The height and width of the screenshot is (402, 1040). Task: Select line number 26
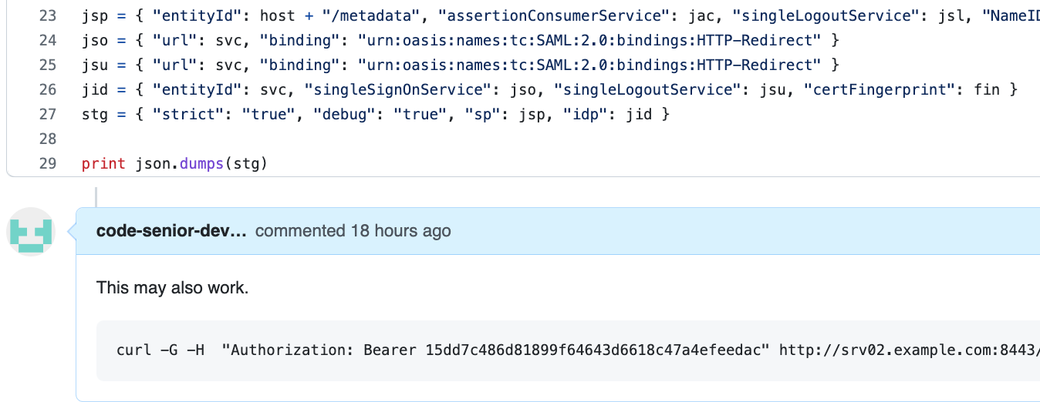[48, 89]
